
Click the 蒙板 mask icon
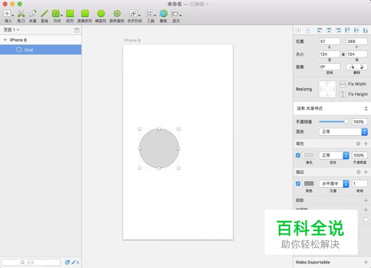pos(164,13)
